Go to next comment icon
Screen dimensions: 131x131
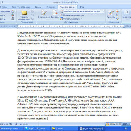click(32, 19)
